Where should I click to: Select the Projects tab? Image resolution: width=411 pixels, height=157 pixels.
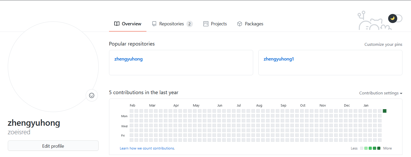pyautogui.click(x=219, y=24)
